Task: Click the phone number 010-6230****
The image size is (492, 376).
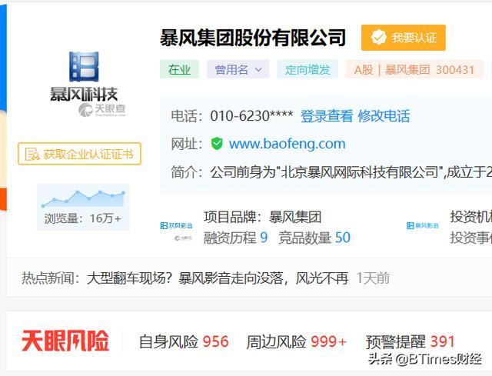Action: 251,116
